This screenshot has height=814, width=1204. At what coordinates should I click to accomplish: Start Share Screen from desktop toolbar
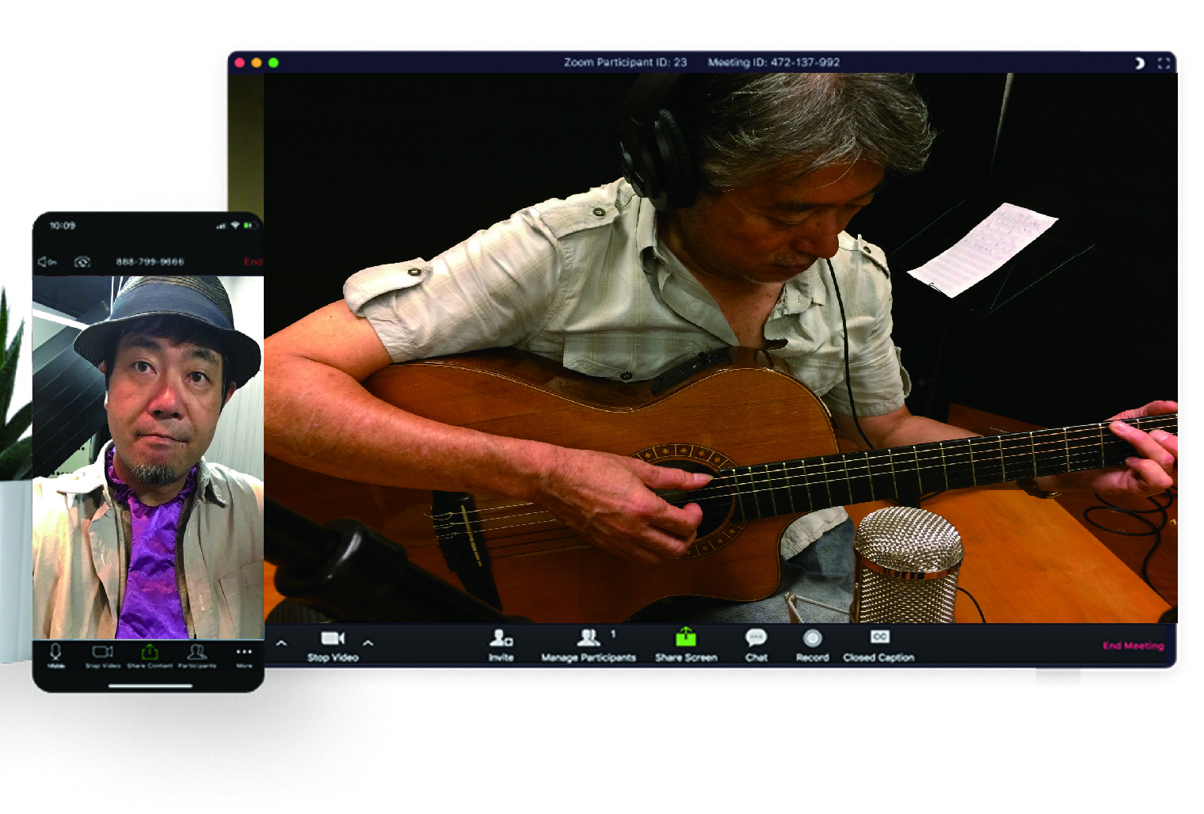pyautogui.click(x=686, y=645)
